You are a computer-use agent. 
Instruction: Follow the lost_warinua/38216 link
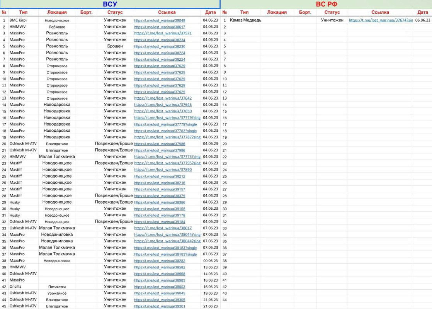[160, 183]
